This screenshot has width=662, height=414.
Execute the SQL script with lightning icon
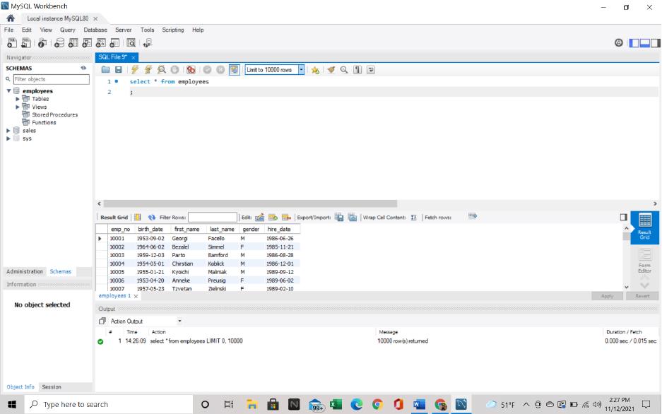[x=135, y=70]
